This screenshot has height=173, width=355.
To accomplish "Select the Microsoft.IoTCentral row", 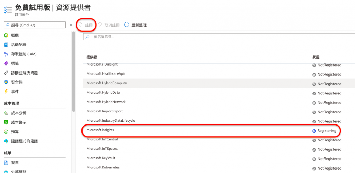I will point(219,140).
